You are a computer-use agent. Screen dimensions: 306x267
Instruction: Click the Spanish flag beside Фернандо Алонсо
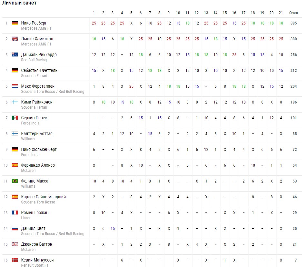coord(15,165)
